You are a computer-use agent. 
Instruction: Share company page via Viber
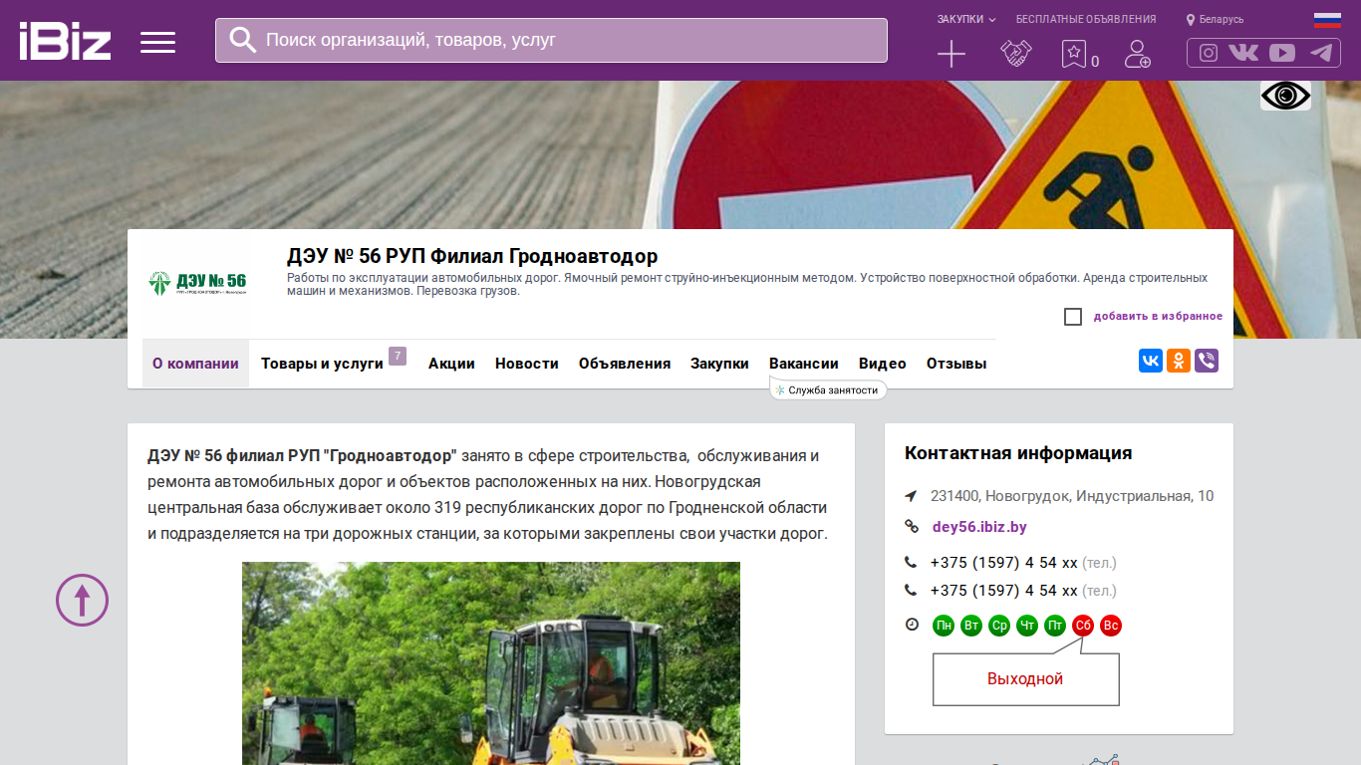click(x=1207, y=361)
